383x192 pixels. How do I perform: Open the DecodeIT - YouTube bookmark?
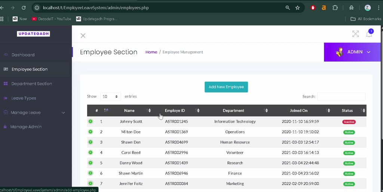click(x=52, y=19)
